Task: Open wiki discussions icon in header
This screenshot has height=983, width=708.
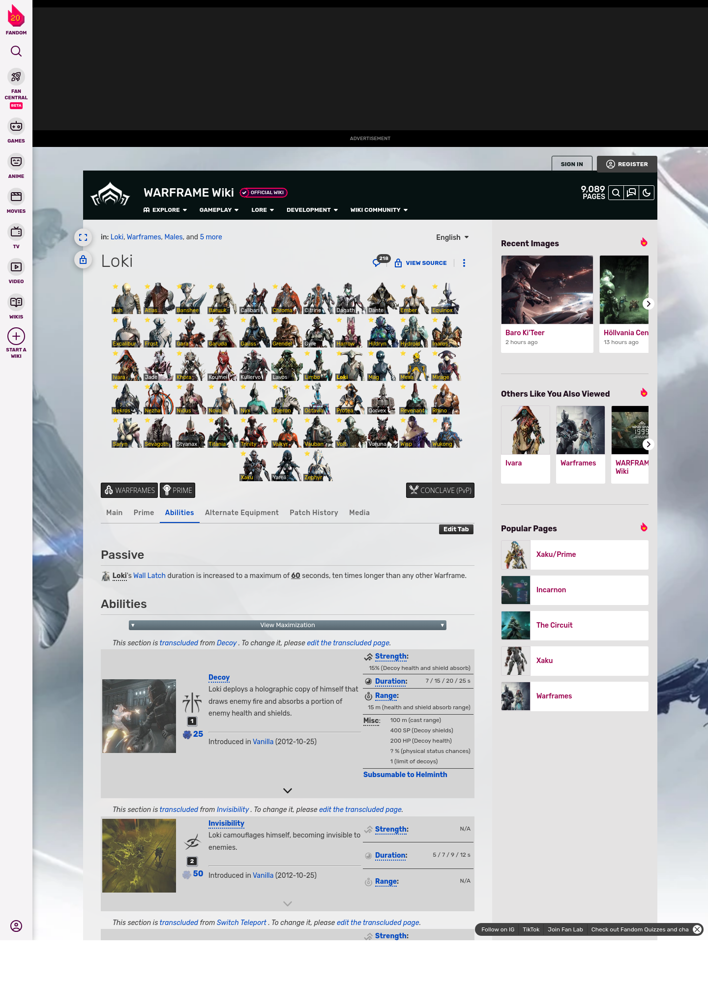Action: pyautogui.click(x=631, y=193)
